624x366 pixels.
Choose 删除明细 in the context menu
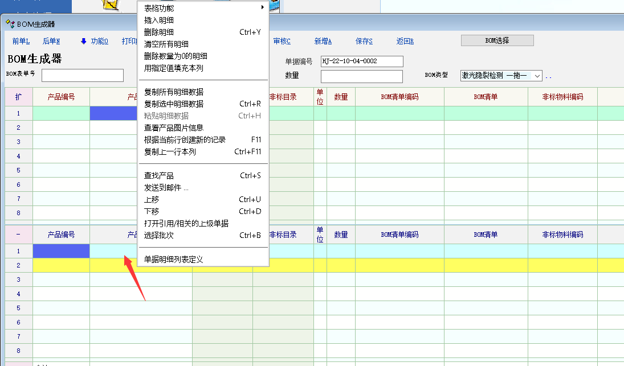click(159, 32)
